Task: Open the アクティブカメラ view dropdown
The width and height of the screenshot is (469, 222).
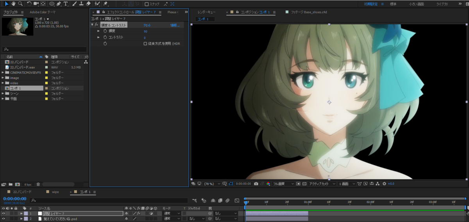Action: [322, 184]
